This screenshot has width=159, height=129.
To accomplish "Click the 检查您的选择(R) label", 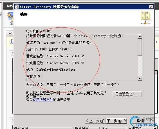I will click(39, 31).
